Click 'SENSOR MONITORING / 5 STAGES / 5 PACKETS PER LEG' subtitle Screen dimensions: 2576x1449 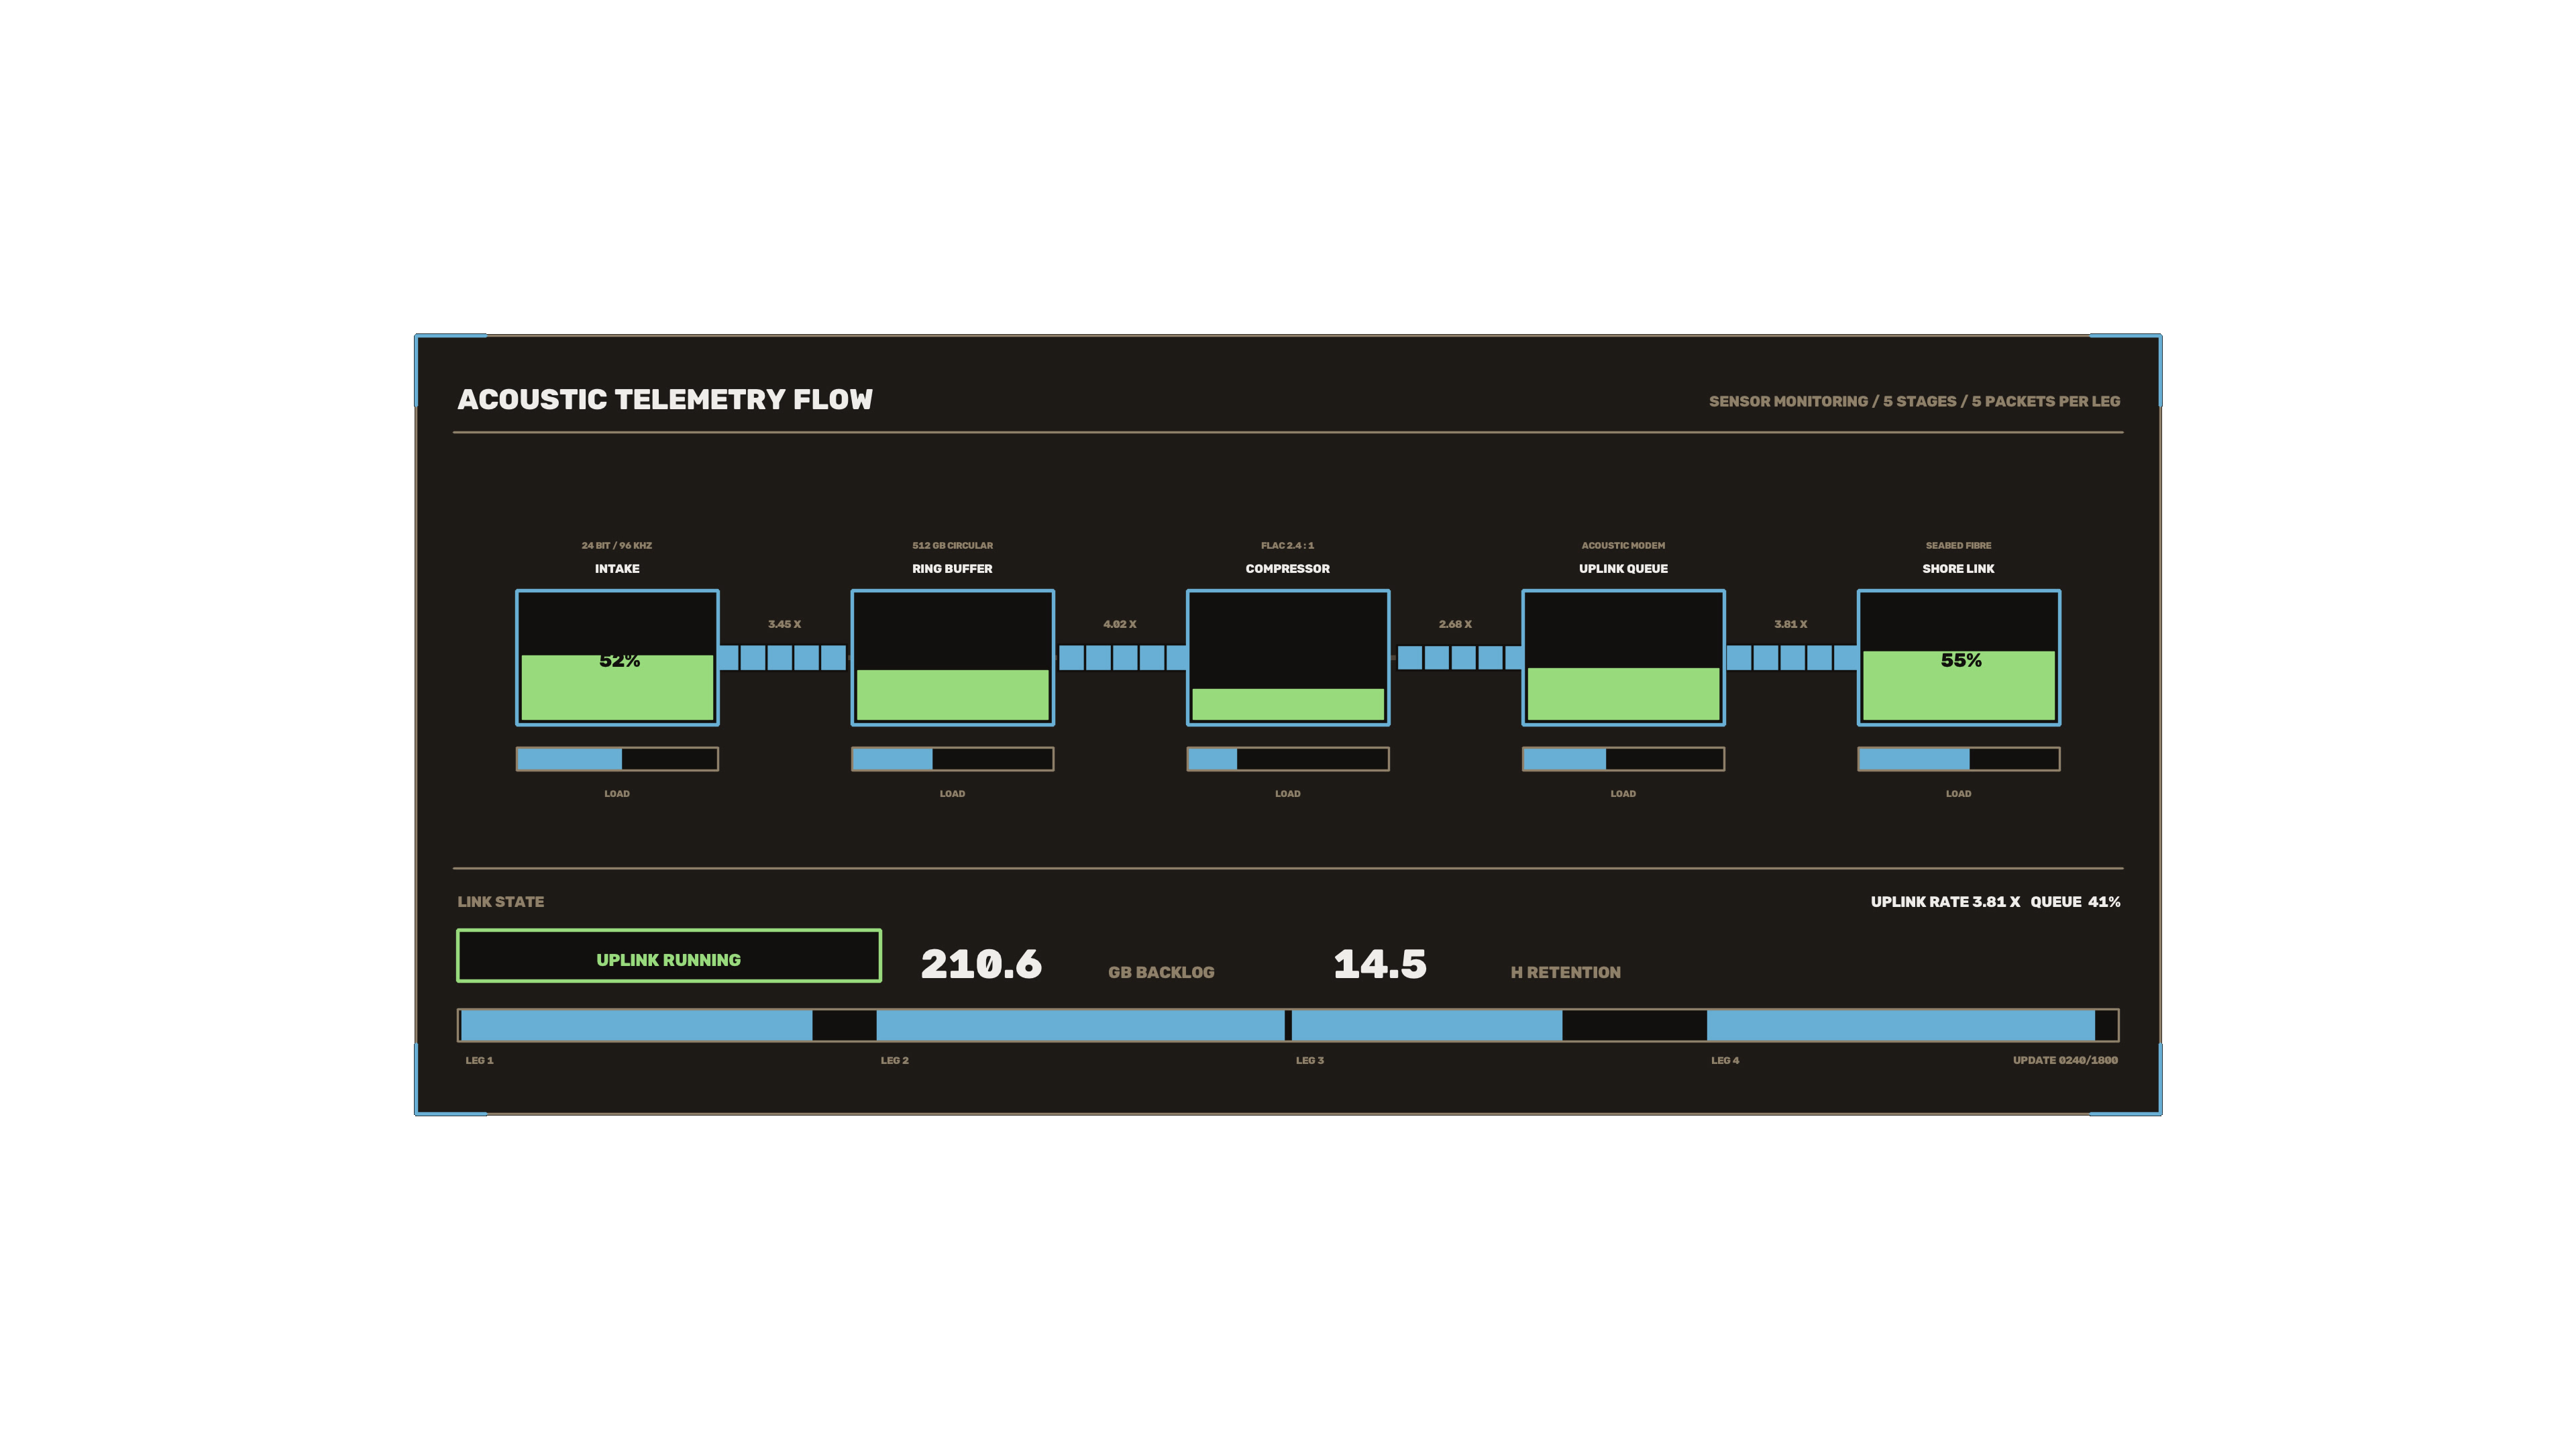[x=1914, y=401]
